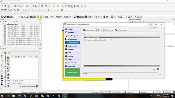This screenshot has height=98, width=175.
Task: Open the Preprocessing section
Action: 72,39
